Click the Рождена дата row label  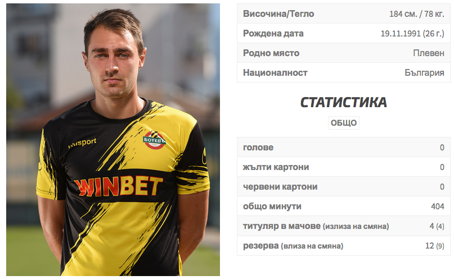pos(273,34)
